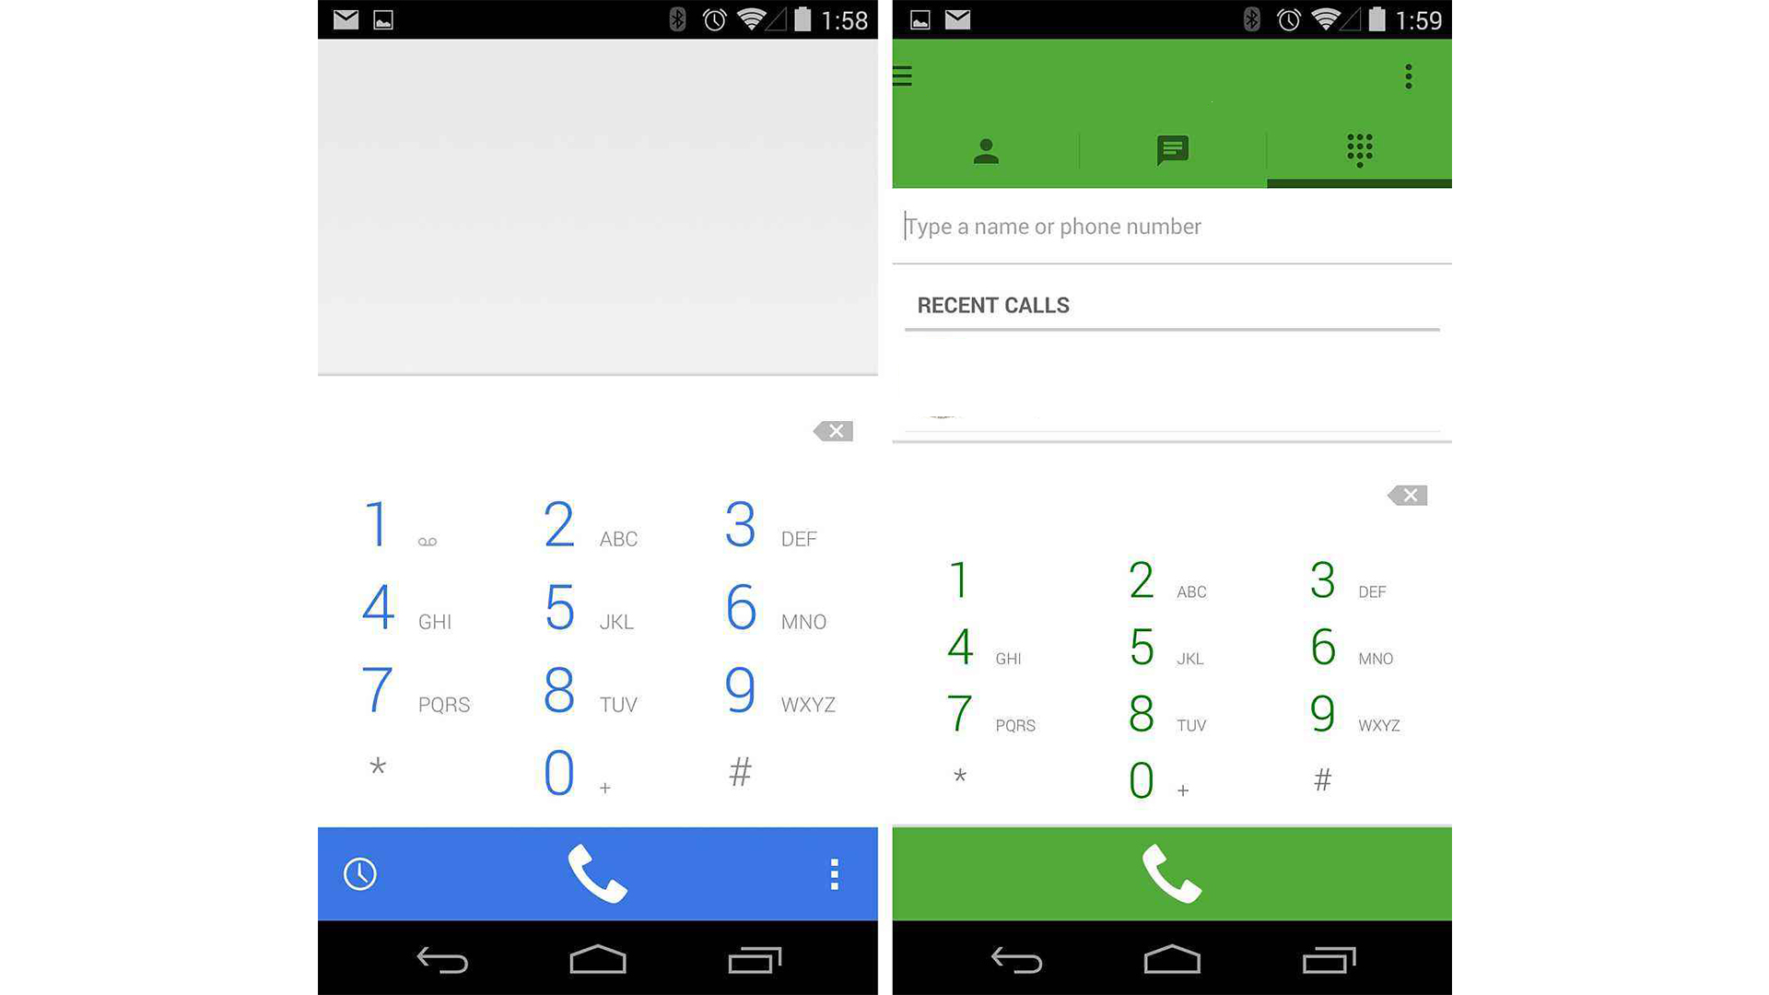
Task: Tap the blue call button (left dialer)
Action: [598, 872]
